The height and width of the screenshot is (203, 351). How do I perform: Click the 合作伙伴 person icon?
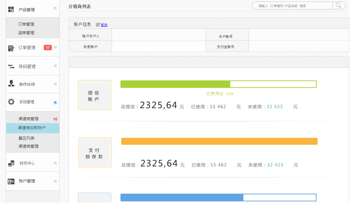11,84
